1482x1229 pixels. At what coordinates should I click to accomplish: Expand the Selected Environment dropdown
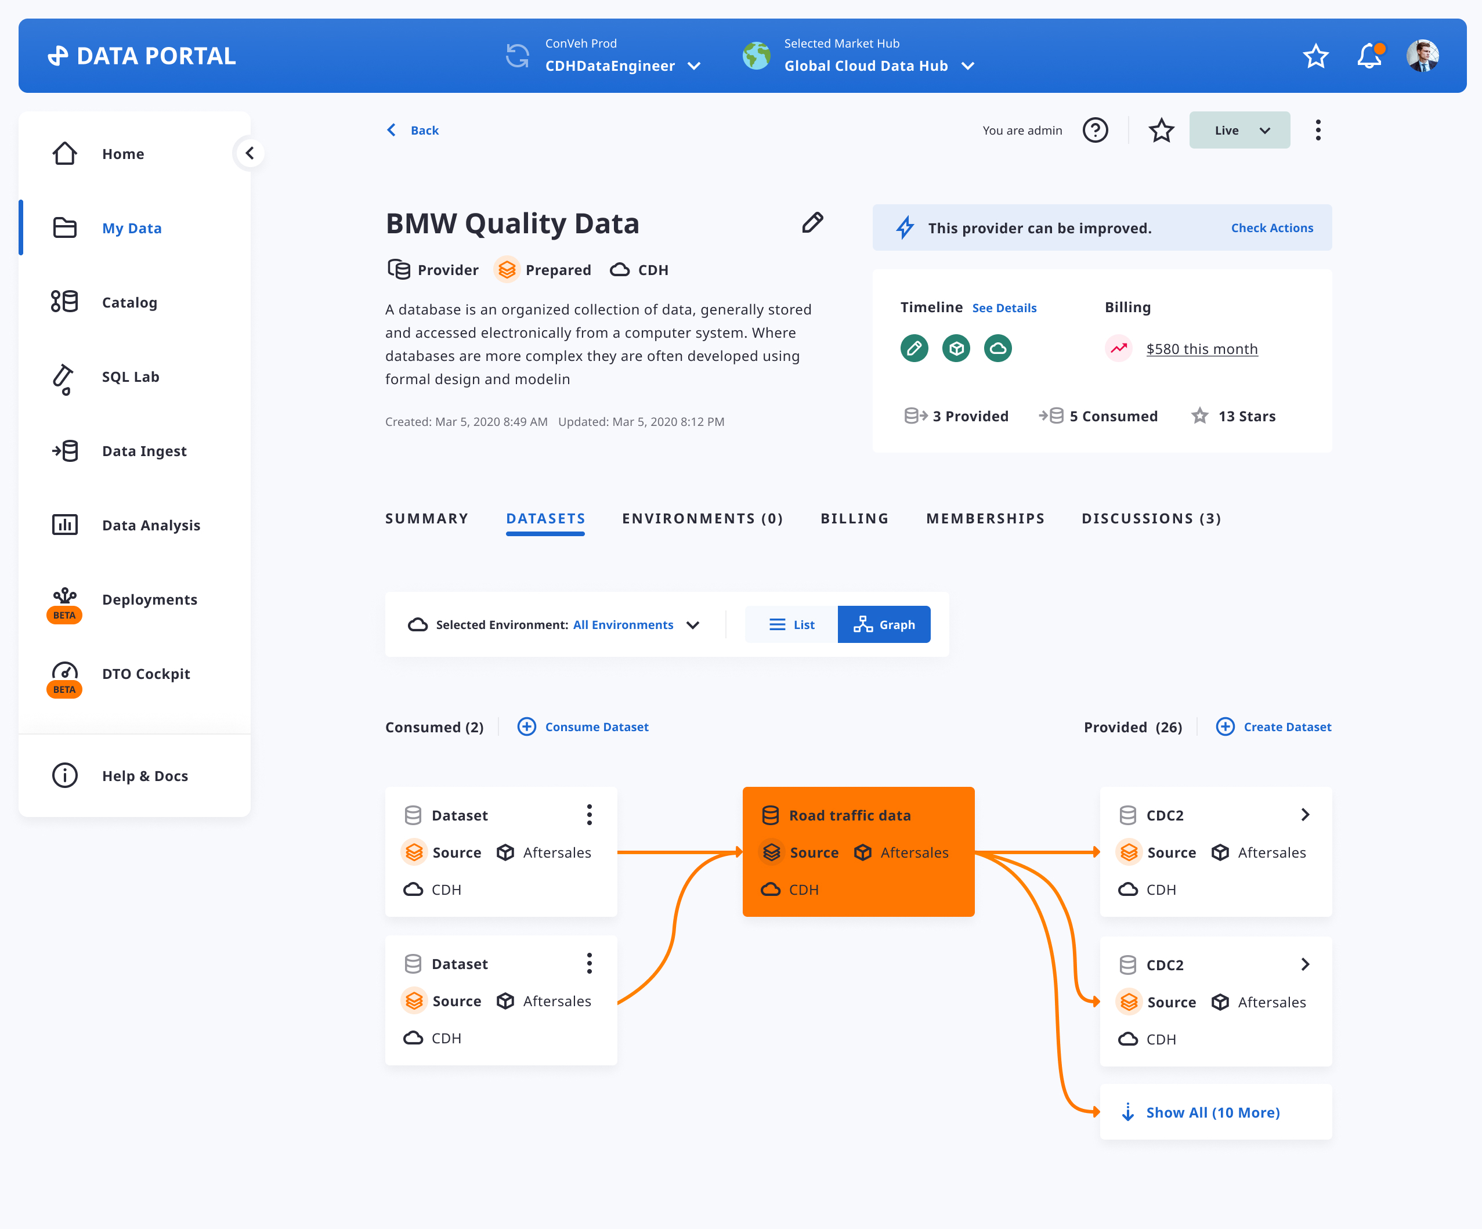pos(693,625)
